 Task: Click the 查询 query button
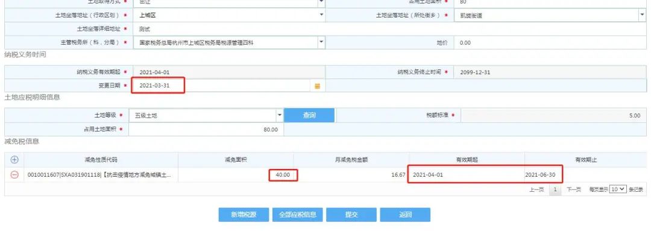[309, 116]
